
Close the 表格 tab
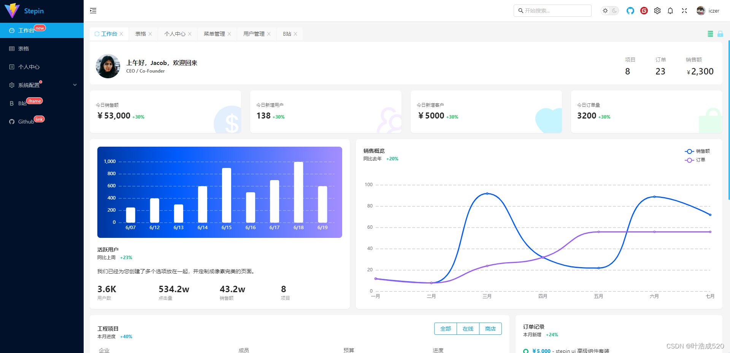tap(150, 34)
